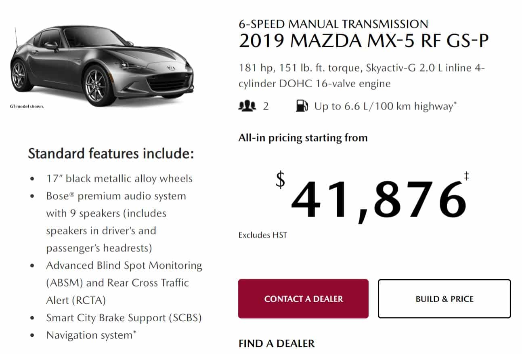The height and width of the screenshot is (354, 522).
Task: Select the 2019 Mazda MX-5 RF GS-P title
Action: [x=364, y=40]
